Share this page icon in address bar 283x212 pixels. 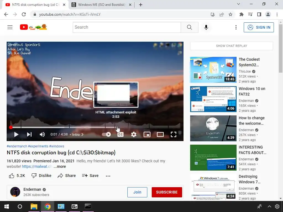pyautogui.click(x=222, y=14)
